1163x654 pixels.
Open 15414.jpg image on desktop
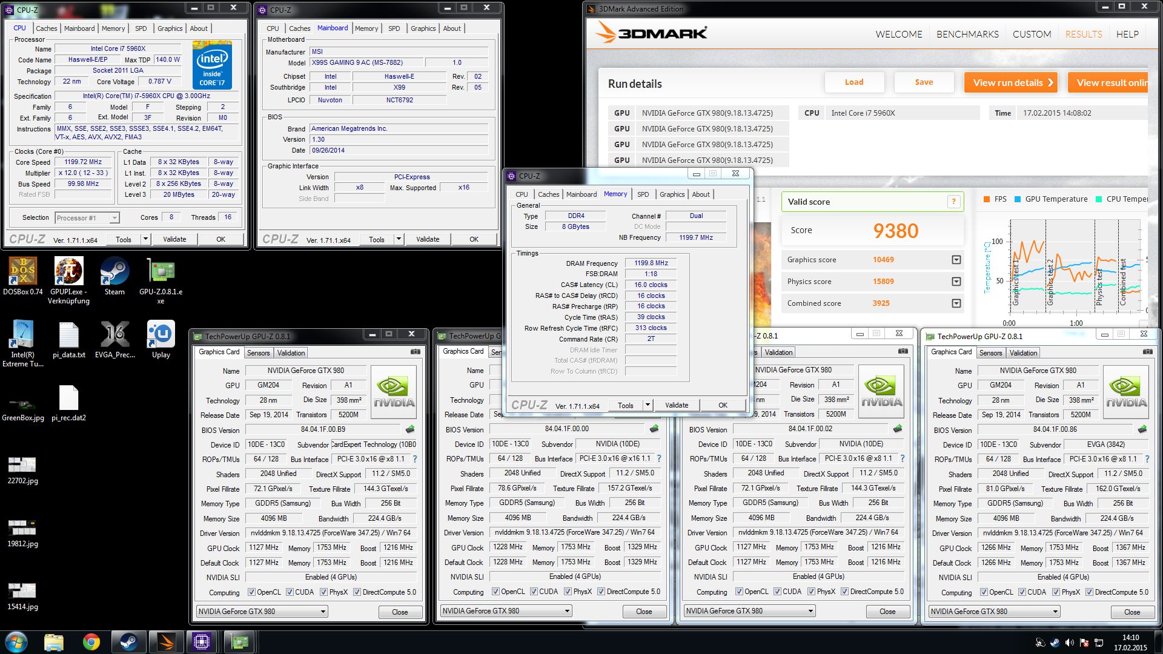click(x=22, y=595)
